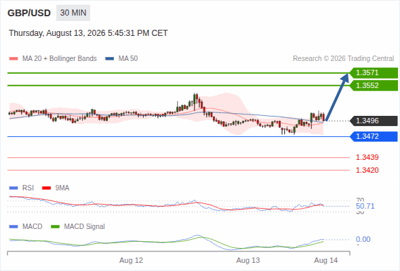
Task: Click the red 1.3420 support value
Action: (367, 170)
